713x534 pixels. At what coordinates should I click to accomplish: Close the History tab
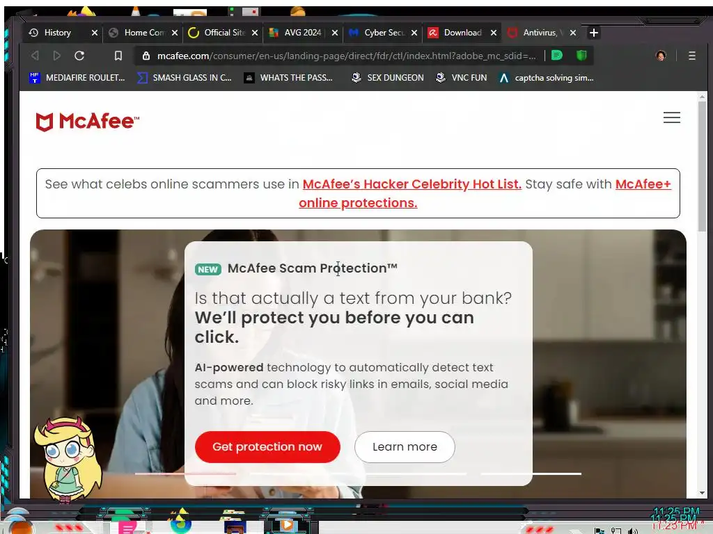click(x=95, y=33)
